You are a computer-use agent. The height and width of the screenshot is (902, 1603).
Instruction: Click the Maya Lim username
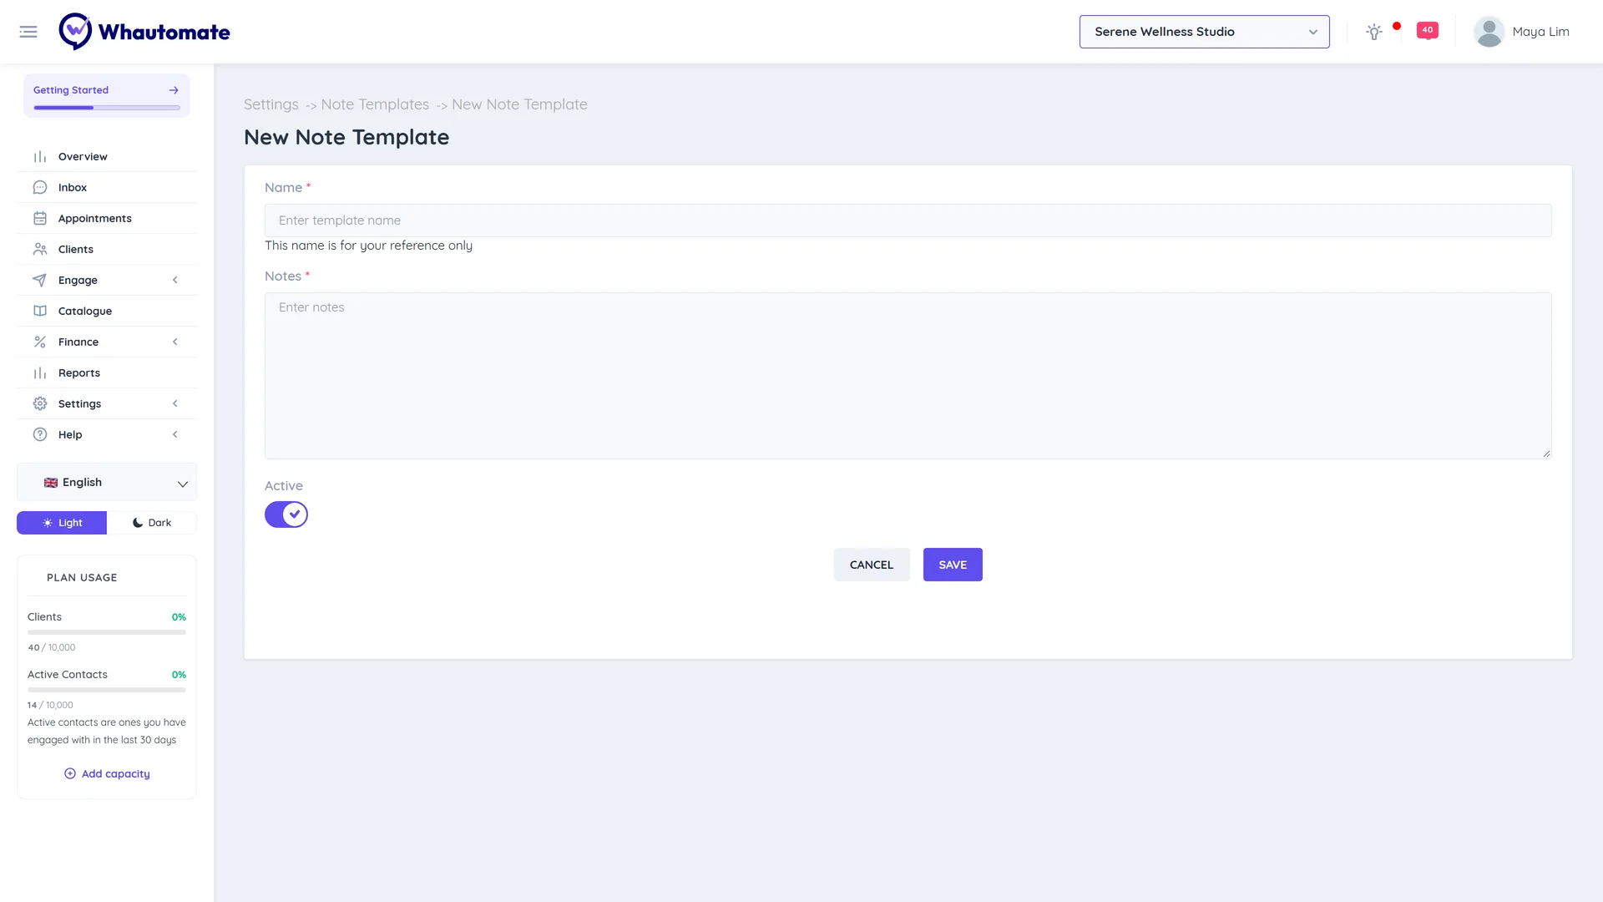pos(1541,32)
